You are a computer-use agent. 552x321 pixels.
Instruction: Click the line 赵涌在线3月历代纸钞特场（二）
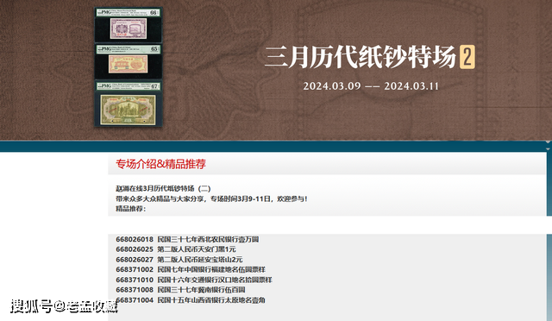tap(163, 188)
